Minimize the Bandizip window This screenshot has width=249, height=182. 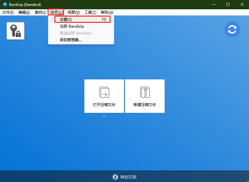tap(214, 4)
